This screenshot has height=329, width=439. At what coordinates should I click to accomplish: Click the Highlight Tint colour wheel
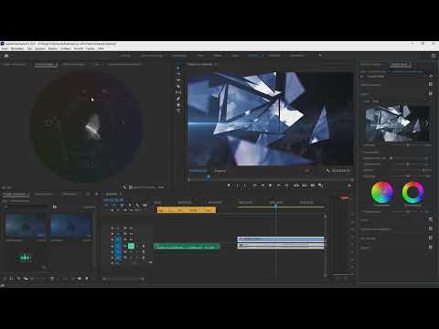tap(412, 192)
